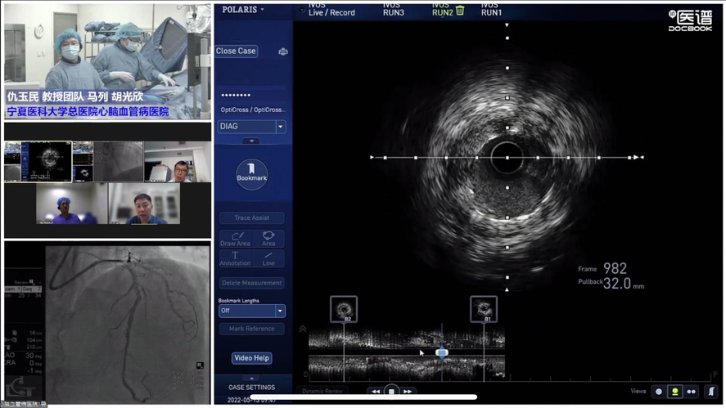
Task: Delete RUN2 using the trash icon
Action: (460, 11)
